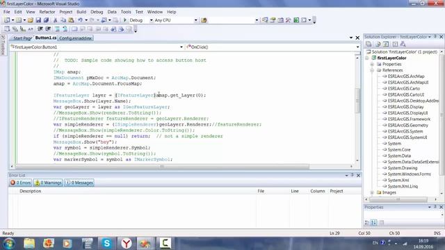Click the Save All toolbar icon
The height and width of the screenshot is (250, 445).
tap(46, 20)
